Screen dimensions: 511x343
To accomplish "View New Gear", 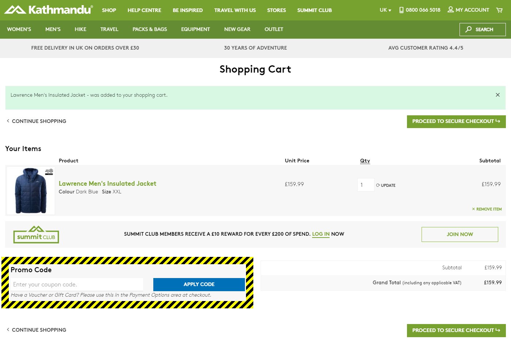I will tap(237, 29).
